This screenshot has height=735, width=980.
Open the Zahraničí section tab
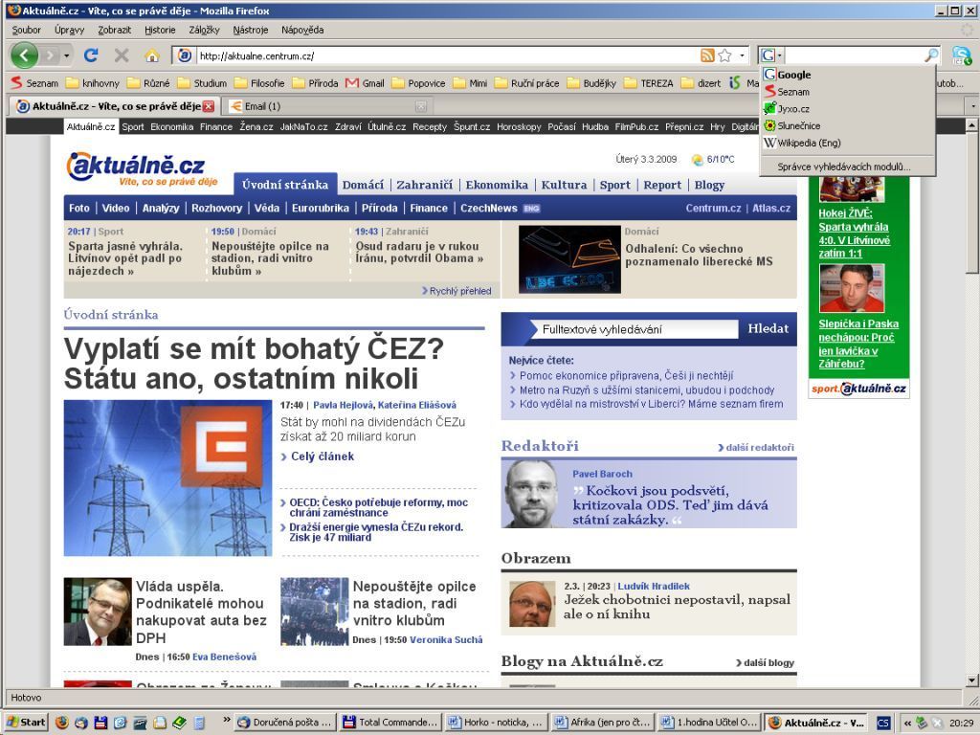[x=424, y=185]
